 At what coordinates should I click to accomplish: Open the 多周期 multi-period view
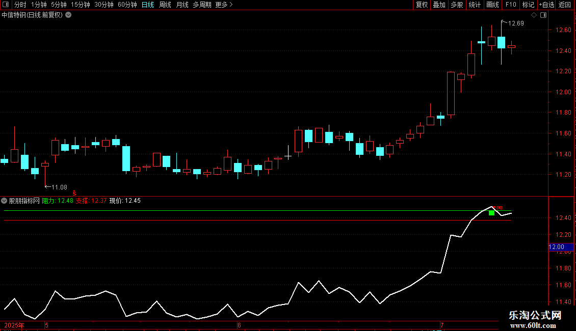[202, 5]
